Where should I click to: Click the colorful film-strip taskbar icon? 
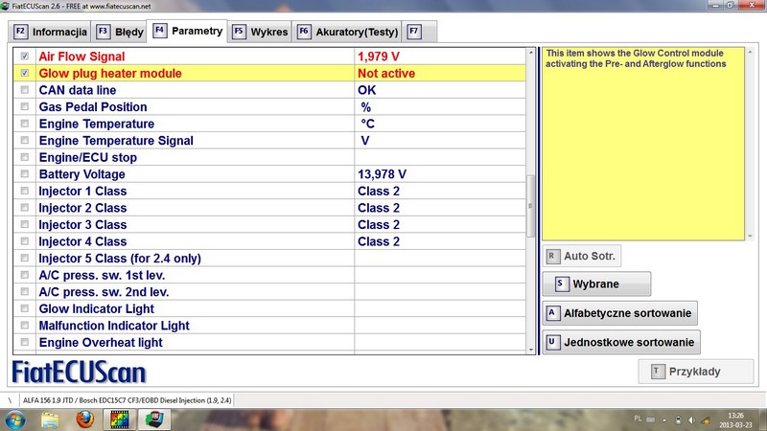(119, 419)
